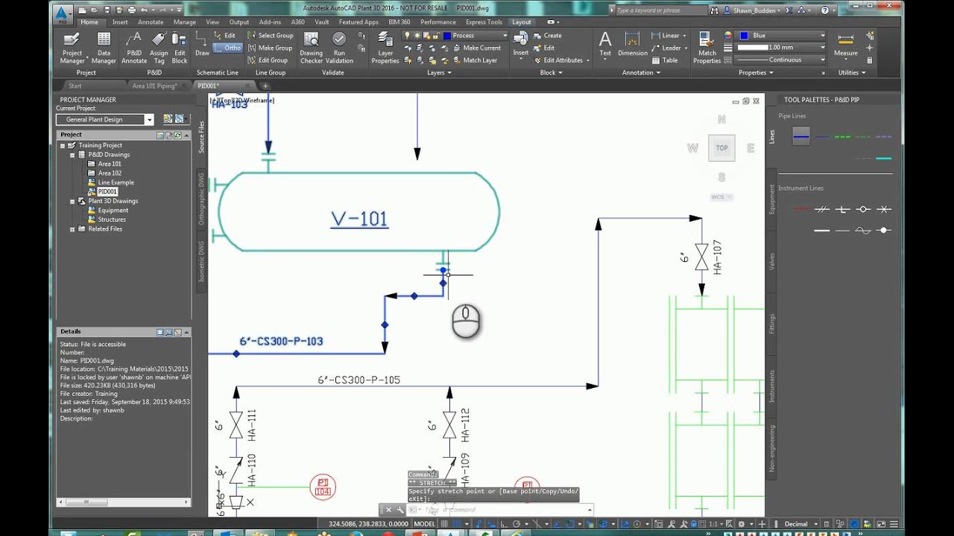This screenshot has height=536, width=954.
Task: Open the Vault ribbon tab
Action: 322,22
